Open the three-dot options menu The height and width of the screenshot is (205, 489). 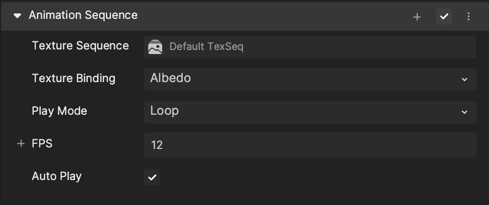pos(468,16)
